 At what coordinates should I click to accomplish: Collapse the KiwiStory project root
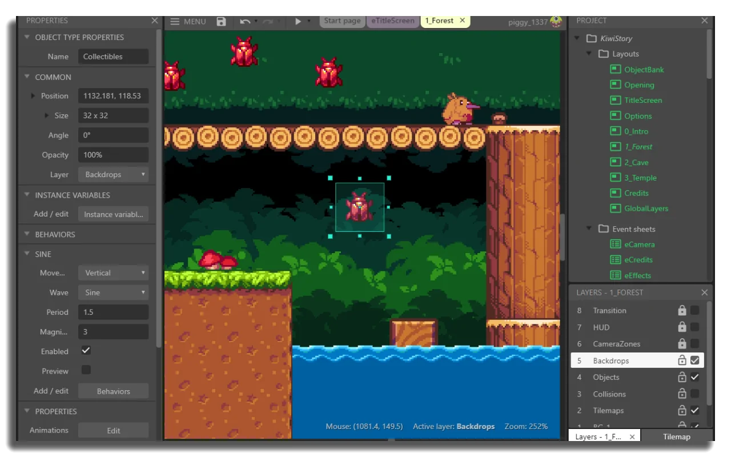pyautogui.click(x=577, y=38)
